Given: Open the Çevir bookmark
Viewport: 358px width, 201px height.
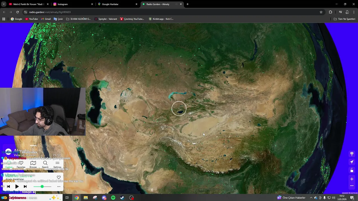Looking at the screenshot, I should (58, 19).
